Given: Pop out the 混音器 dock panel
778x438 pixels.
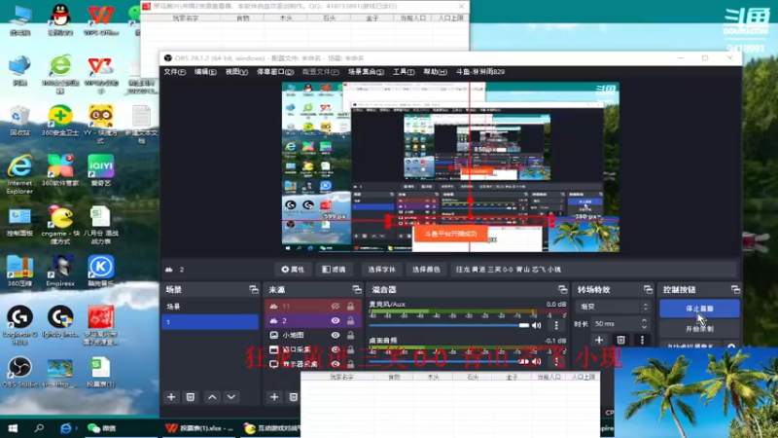Looking at the screenshot, I should (x=562, y=289).
